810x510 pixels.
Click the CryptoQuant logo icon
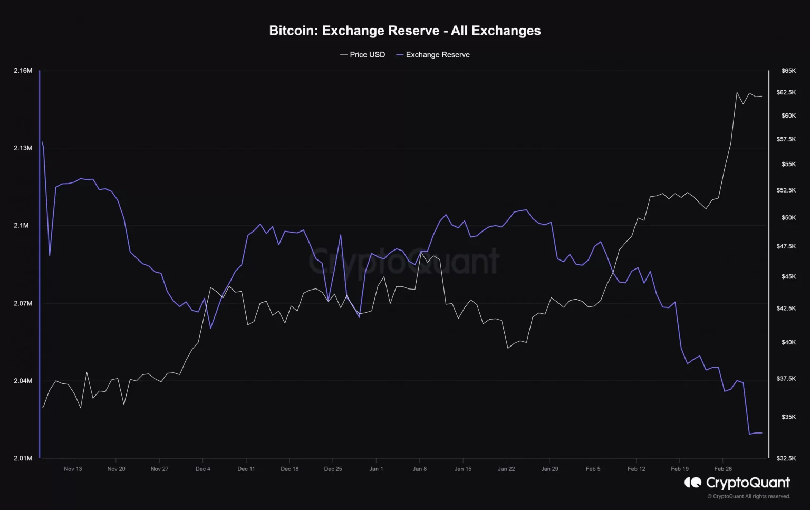click(x=692, y=483)
